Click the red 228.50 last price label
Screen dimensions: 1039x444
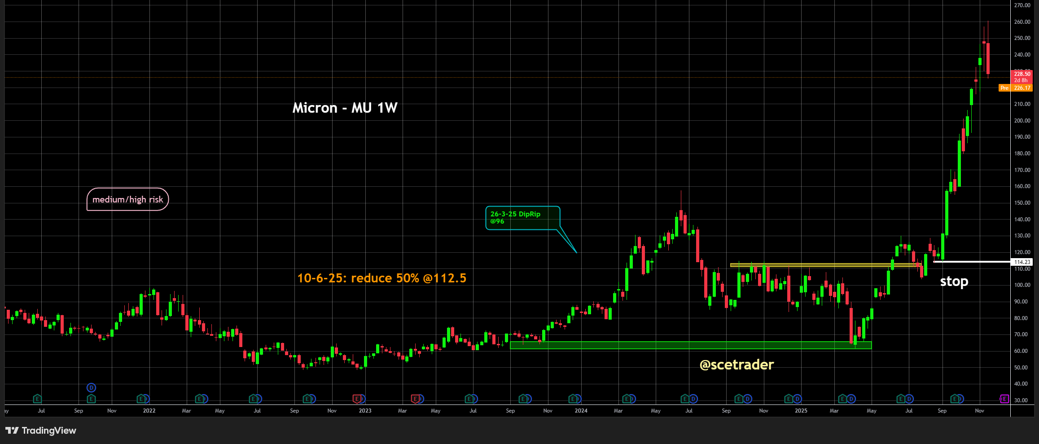coord(1022,77)
